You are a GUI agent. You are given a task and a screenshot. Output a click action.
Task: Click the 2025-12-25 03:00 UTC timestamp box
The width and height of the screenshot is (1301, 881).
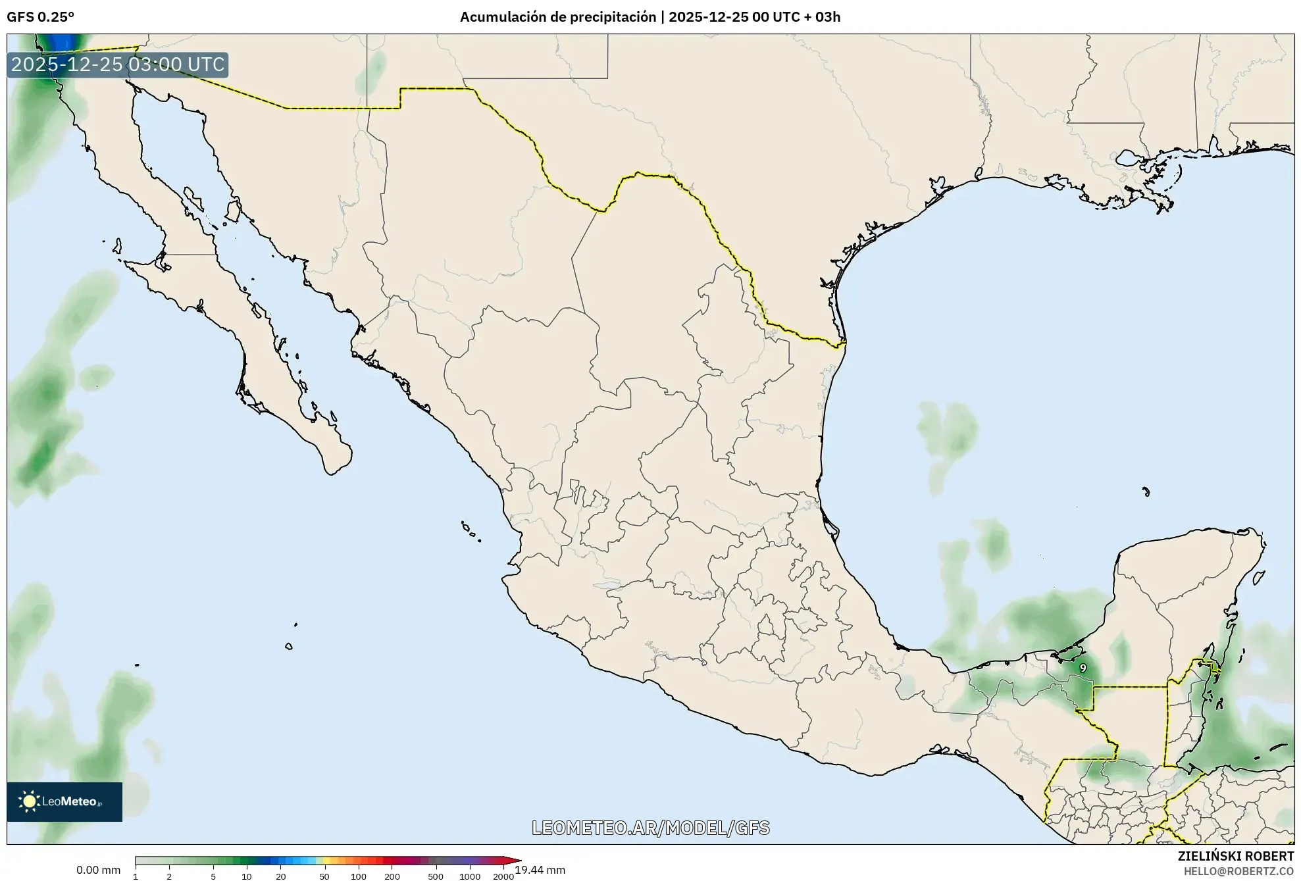pos(118,64)
